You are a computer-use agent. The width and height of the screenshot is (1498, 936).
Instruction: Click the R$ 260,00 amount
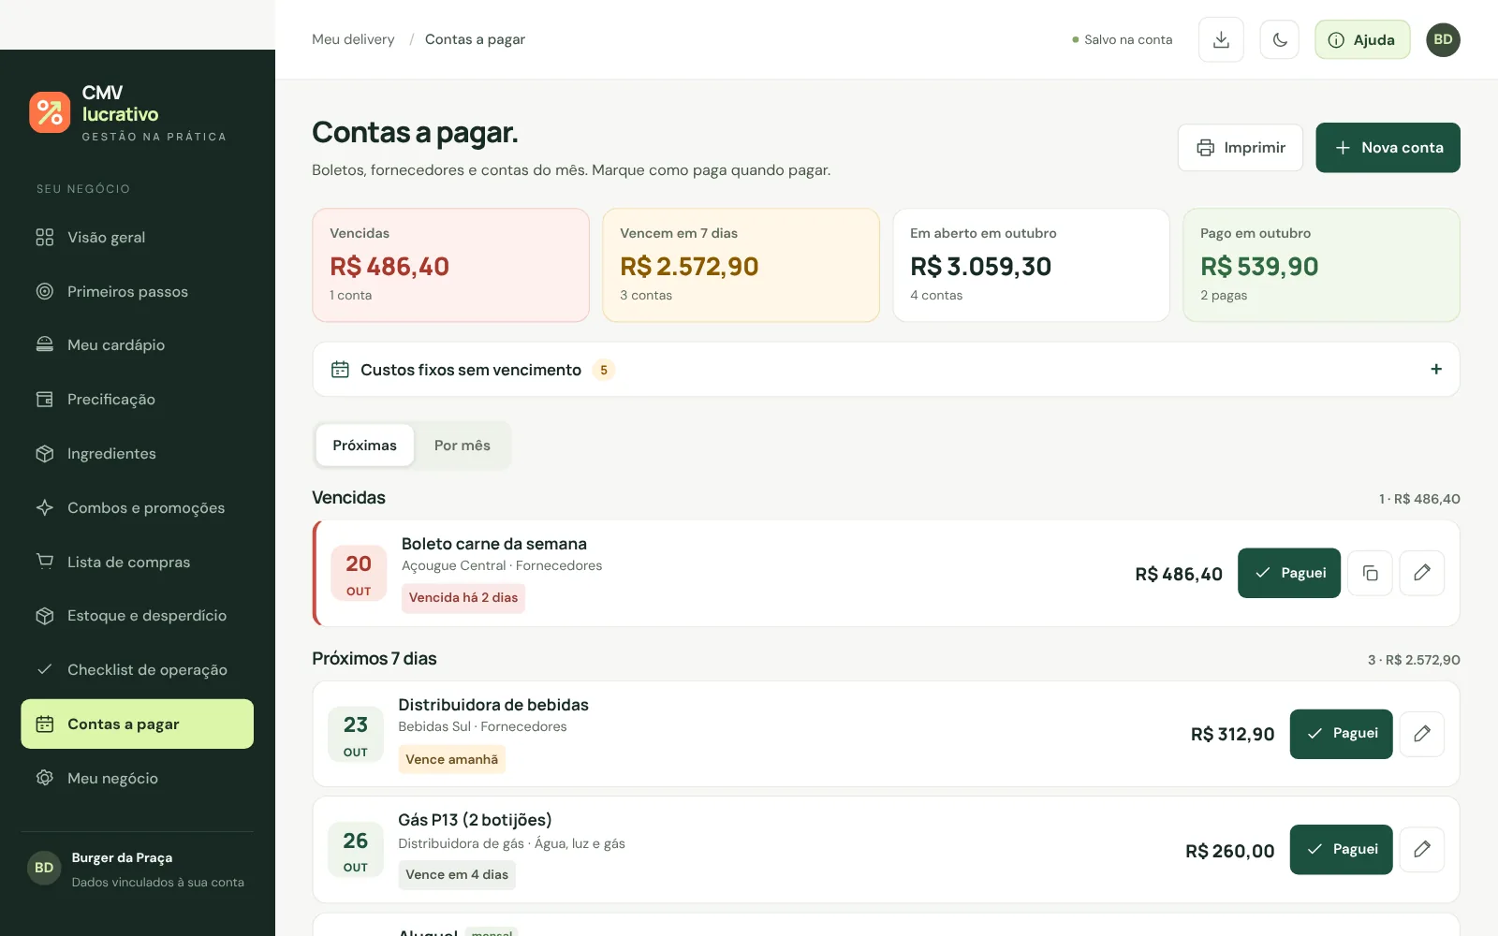pos(1229,851)
